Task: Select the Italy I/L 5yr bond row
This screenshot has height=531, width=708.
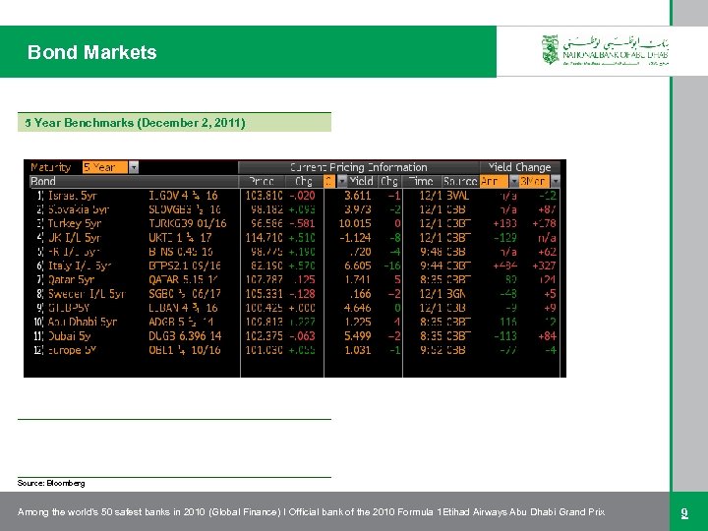Action: (x=296, y=265)
